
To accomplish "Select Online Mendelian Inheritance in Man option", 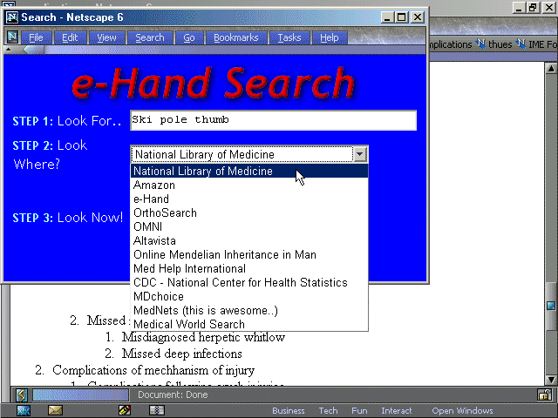I will click(x=225, y=255).
